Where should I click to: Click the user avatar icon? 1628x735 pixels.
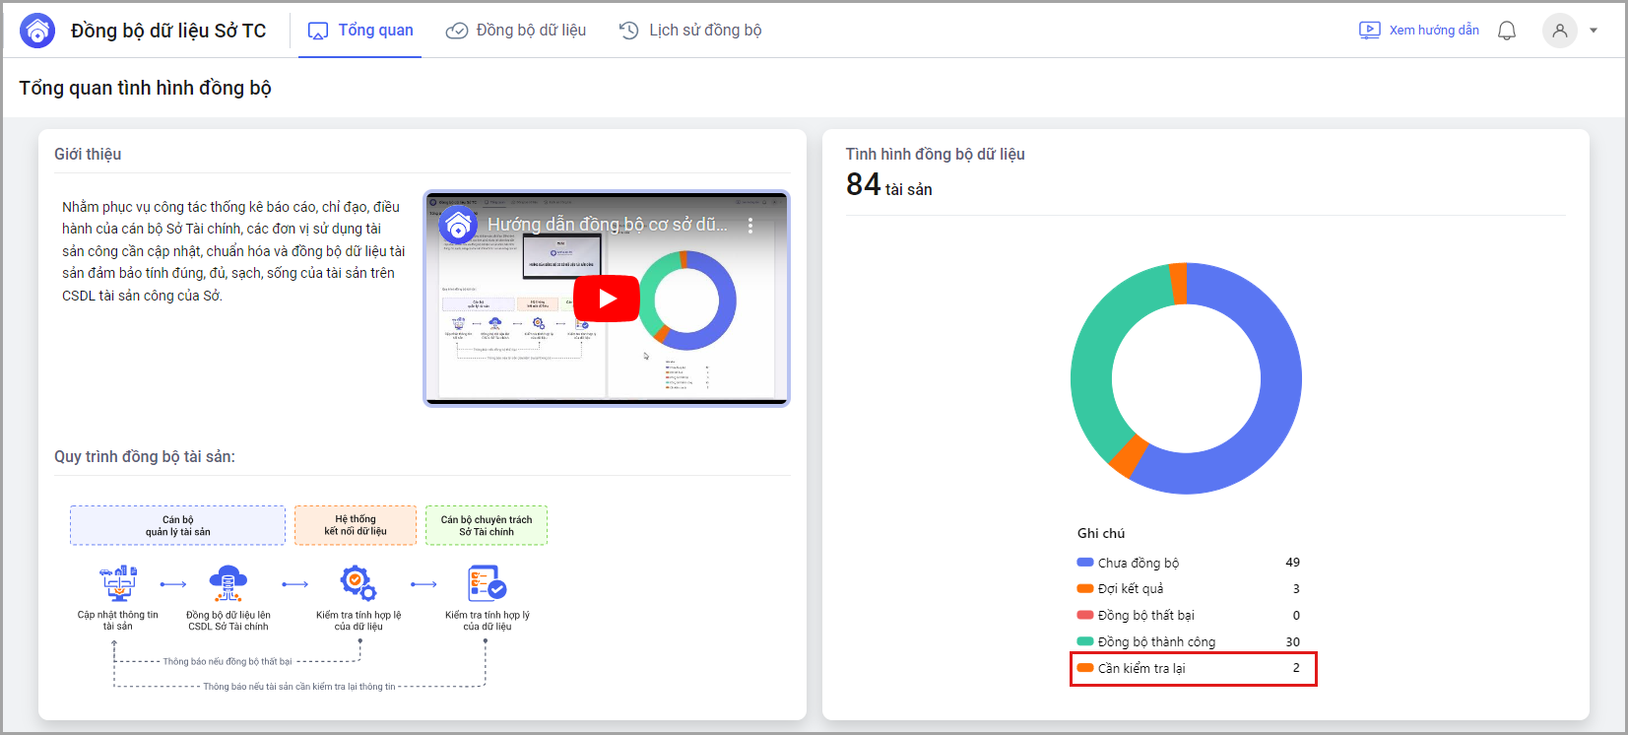click(1559, 31)
